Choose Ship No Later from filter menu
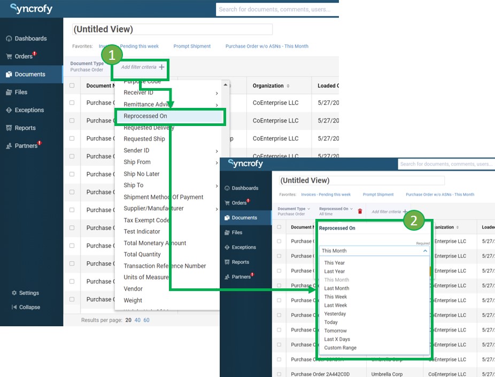The image size is (495, 377). click(142, 174)
